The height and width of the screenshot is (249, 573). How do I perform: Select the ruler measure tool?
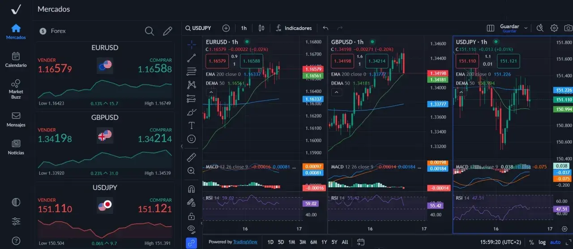(192, 157)
